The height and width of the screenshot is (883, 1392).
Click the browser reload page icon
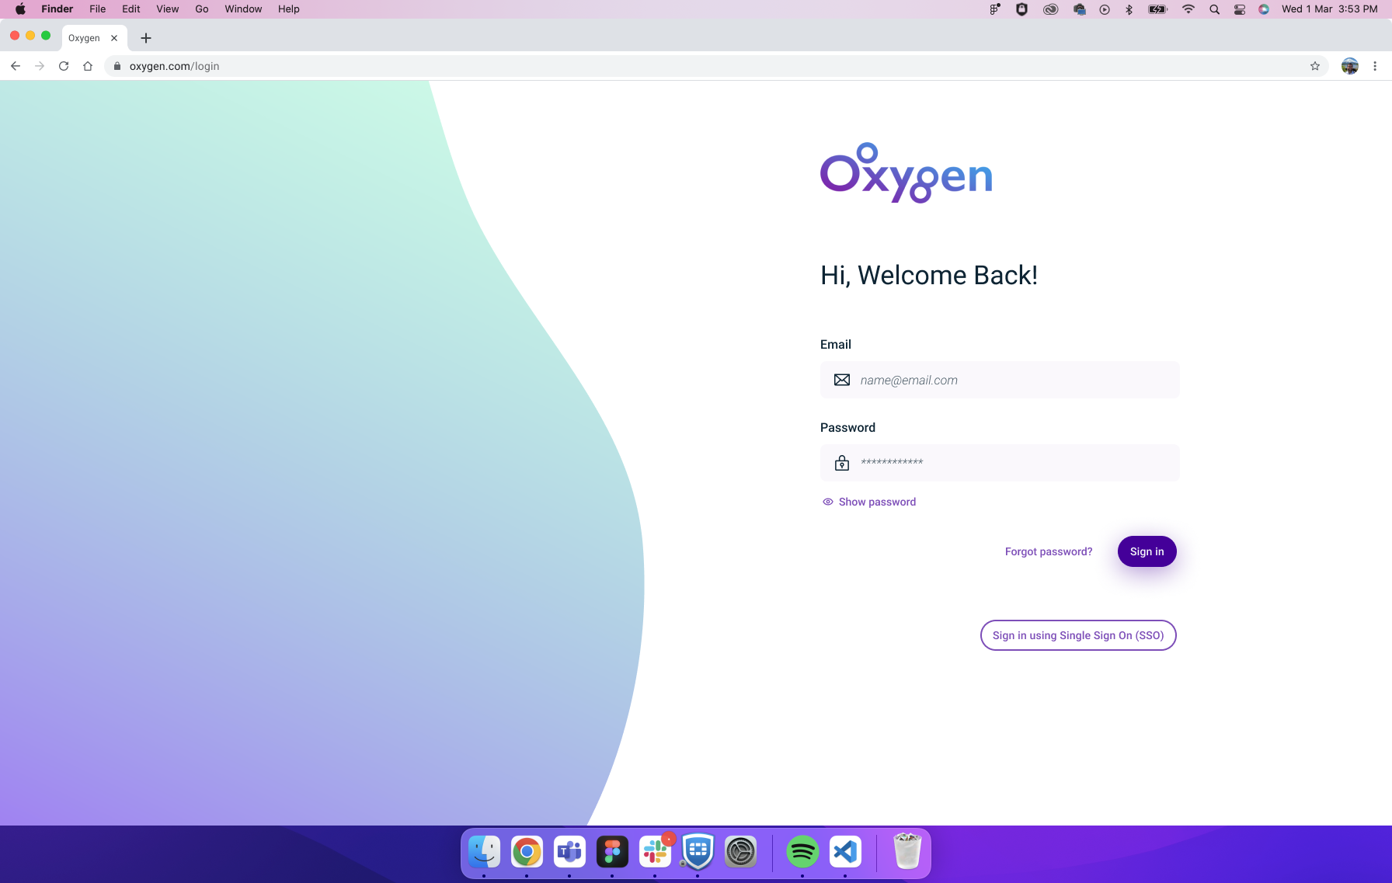click(64, 66)
